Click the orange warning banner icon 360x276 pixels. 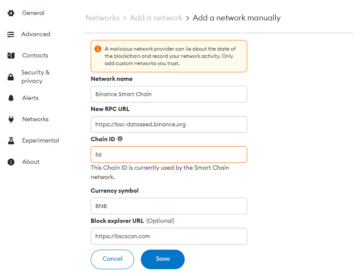point(98,49)
